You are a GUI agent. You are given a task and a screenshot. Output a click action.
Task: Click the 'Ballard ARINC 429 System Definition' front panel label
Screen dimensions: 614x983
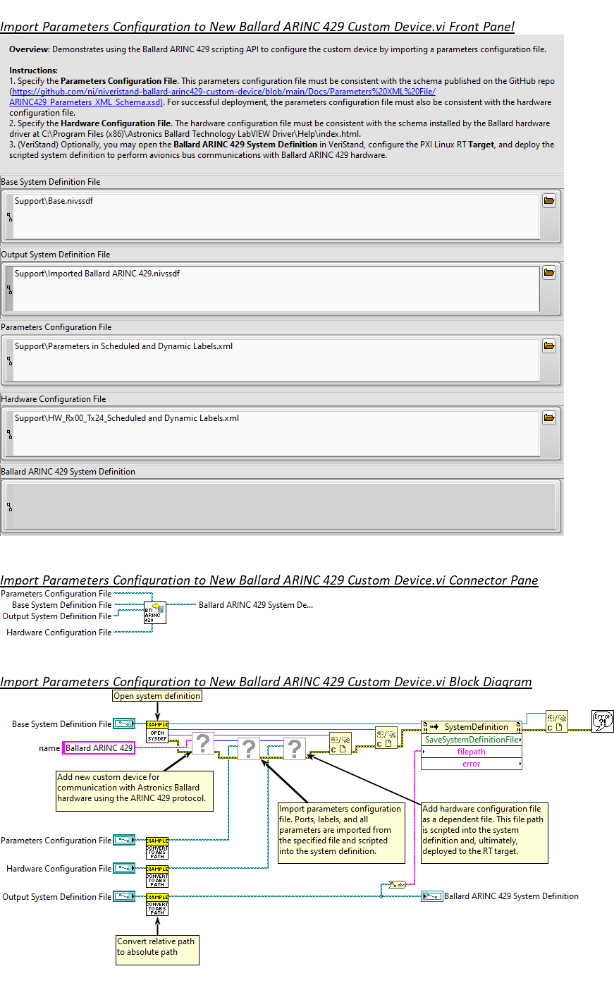click(68, 472)
